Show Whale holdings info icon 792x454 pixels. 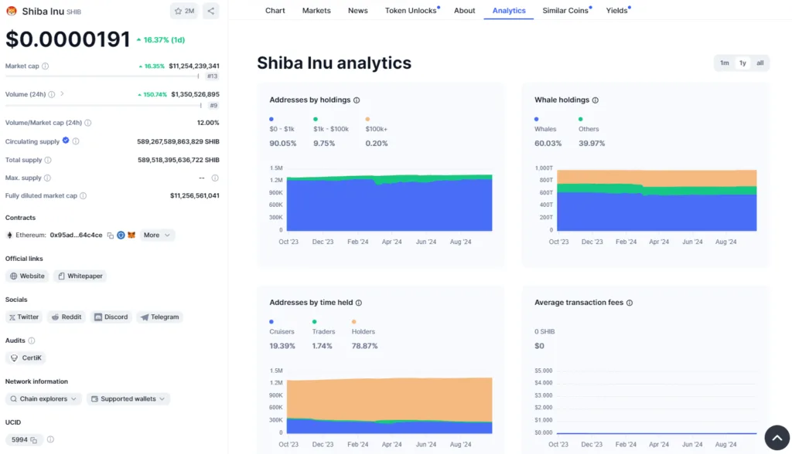[x=596, y=100]
